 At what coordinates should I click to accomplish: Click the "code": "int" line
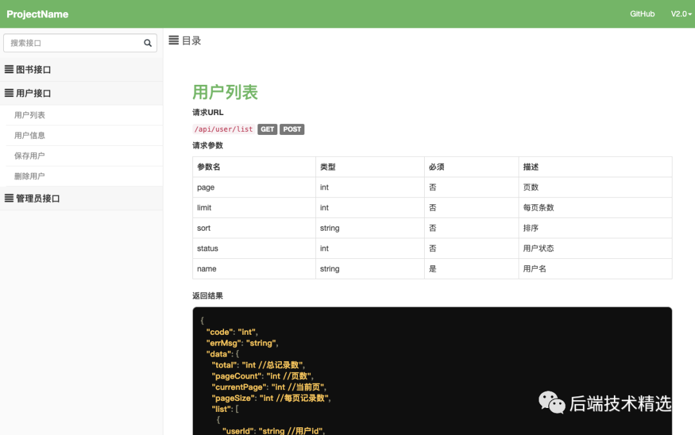click(232, 332)
